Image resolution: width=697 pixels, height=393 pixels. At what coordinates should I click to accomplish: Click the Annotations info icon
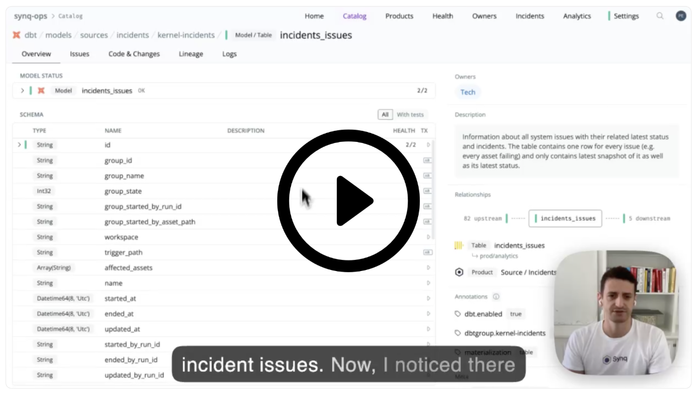(x=496, y=296)
